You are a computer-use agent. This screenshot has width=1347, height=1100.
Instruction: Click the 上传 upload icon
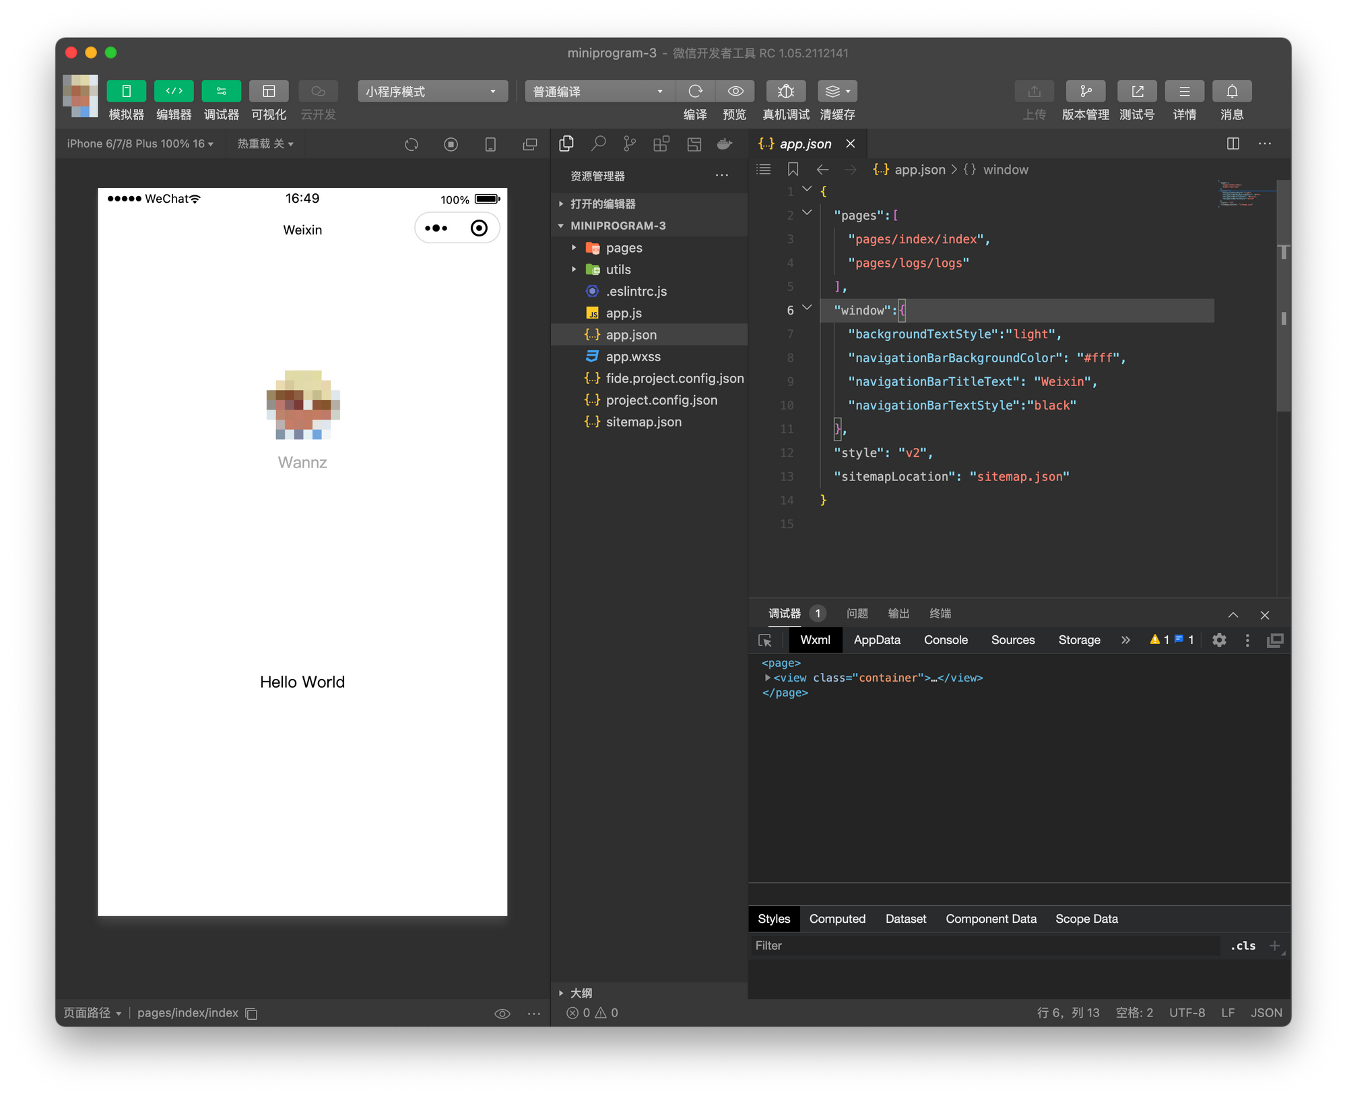[x=1034, y=91]
